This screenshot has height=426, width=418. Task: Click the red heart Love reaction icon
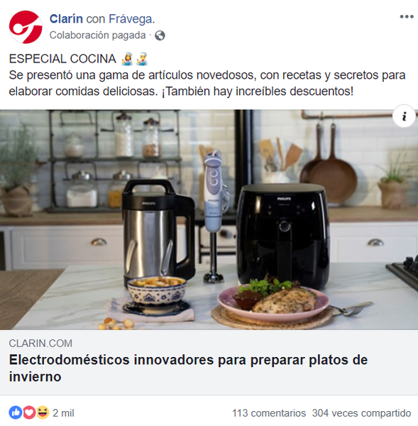[29, 413]
